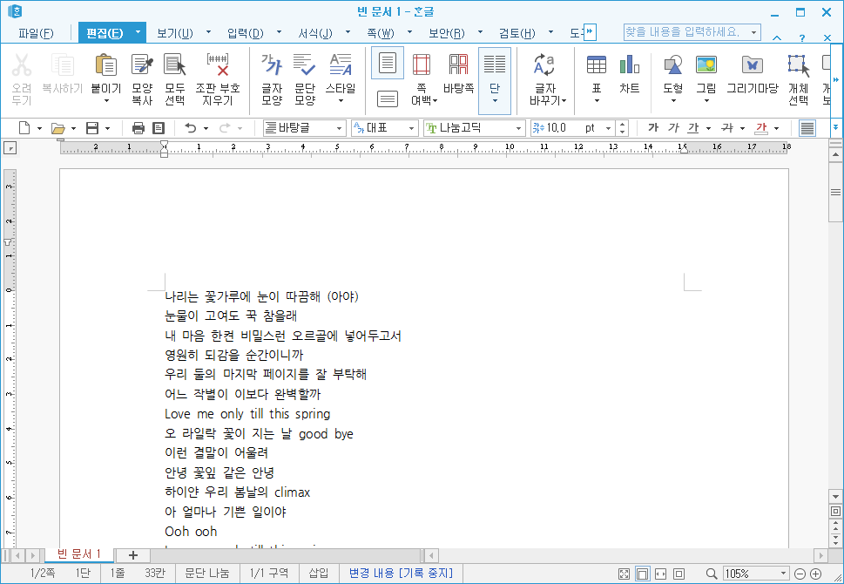The height and width of the screenshot is (584, 844).
Task: Click the undo arrow icon
Action: pyautogui.click(x=191, y=128)
